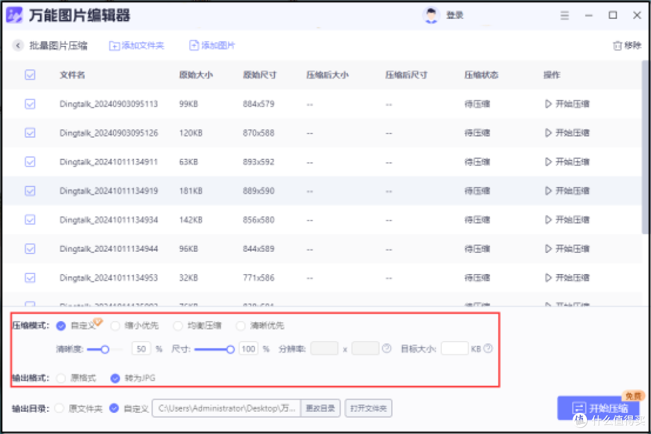Uncheck the Dingtalk_20241011134953 row checkbox

pos(30,278)
